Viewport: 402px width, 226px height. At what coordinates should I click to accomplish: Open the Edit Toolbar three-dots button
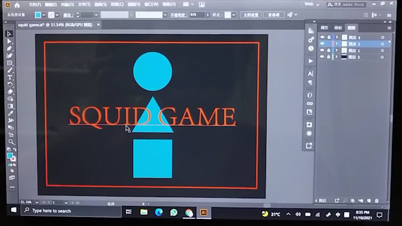[x=12, y=187]
